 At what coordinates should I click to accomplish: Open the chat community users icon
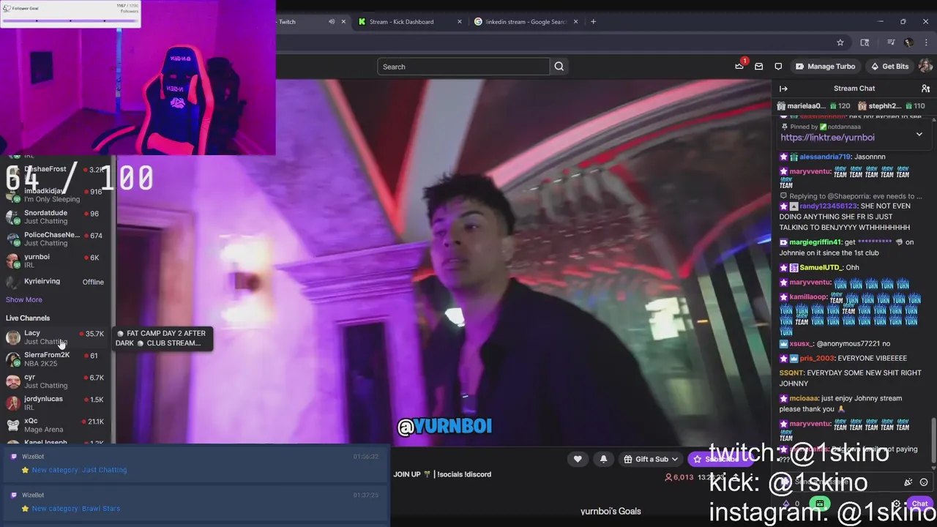(x=925, y=89)
